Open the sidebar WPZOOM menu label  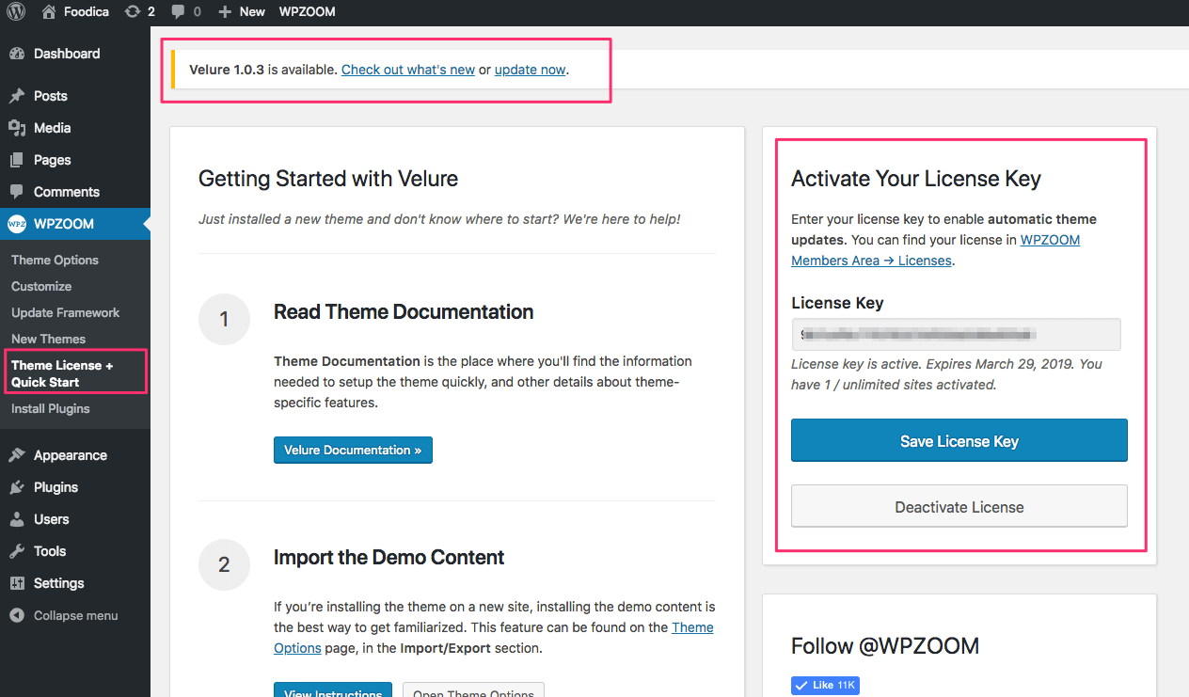pyautogui.click(x=64, y=224)
